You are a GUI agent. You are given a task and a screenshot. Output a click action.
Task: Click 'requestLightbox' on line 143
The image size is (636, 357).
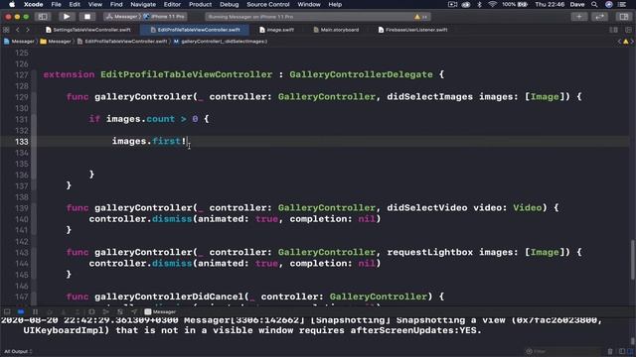[429, 252]
